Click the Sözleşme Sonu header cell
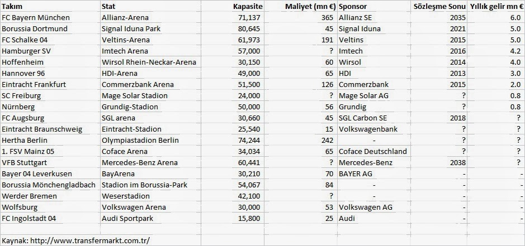Image resolution: width=525 pixels, height=246 pixels. point(439,6)
